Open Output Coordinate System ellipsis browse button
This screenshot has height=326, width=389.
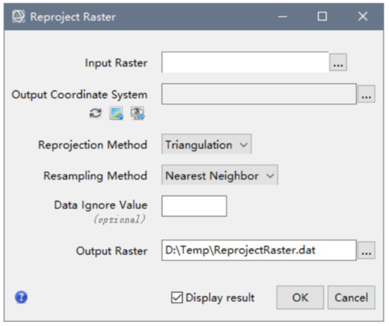366,94
